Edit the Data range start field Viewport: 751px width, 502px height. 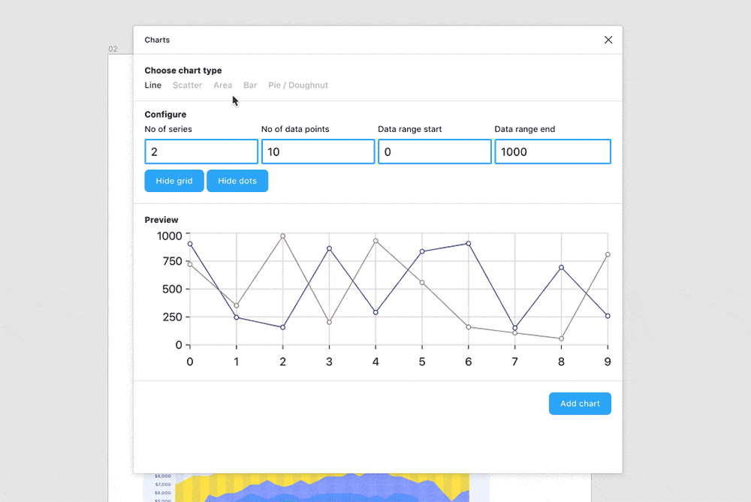[434, 152]
